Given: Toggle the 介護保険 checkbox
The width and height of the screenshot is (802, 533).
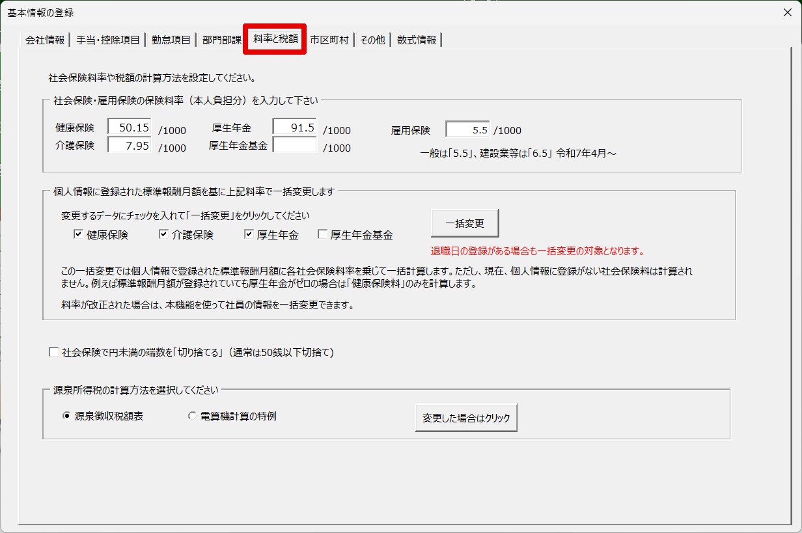Looking at the screenshot, I should coord(163,235).
